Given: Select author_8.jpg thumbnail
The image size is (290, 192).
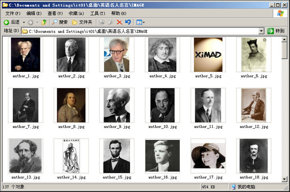Looking at the screenshot, I should point(71,105).
